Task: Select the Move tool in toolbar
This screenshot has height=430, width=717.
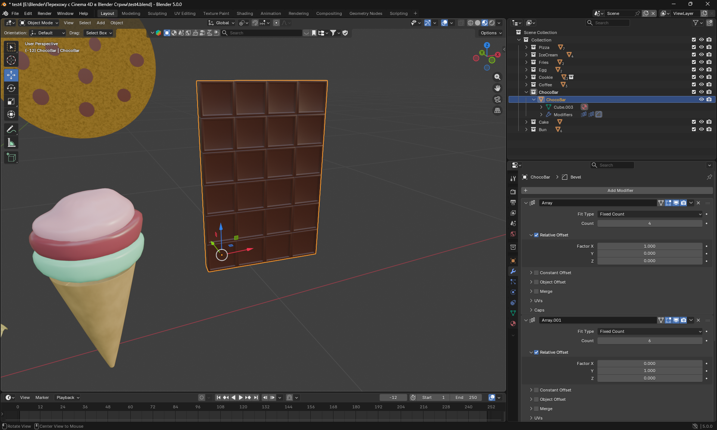Action: pyautogui.click(x=11, y=75)
